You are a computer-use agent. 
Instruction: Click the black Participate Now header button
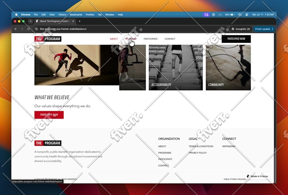236,39
